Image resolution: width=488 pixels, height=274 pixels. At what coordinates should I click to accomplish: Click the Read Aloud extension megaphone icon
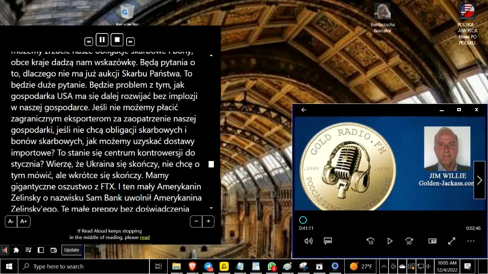click(4, 250)
